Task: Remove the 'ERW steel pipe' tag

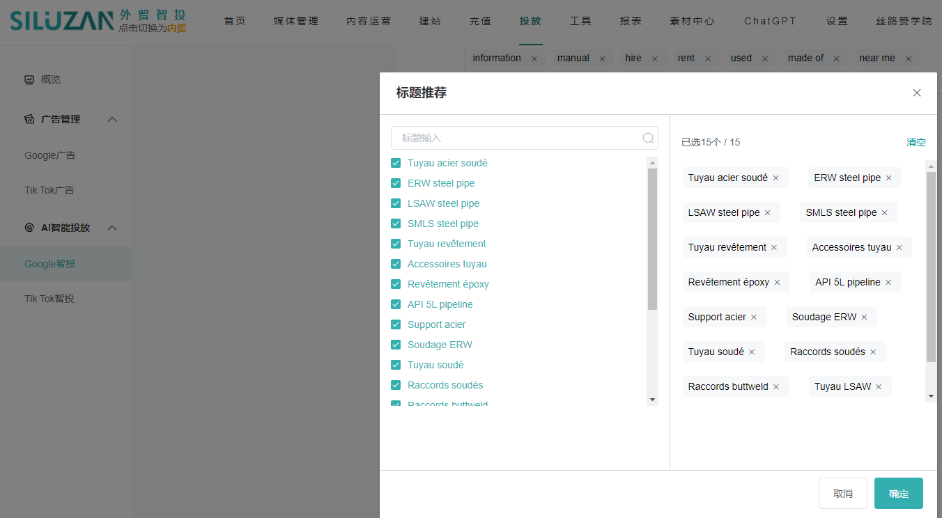Action: pyautogui.click(x=888, y=178)
